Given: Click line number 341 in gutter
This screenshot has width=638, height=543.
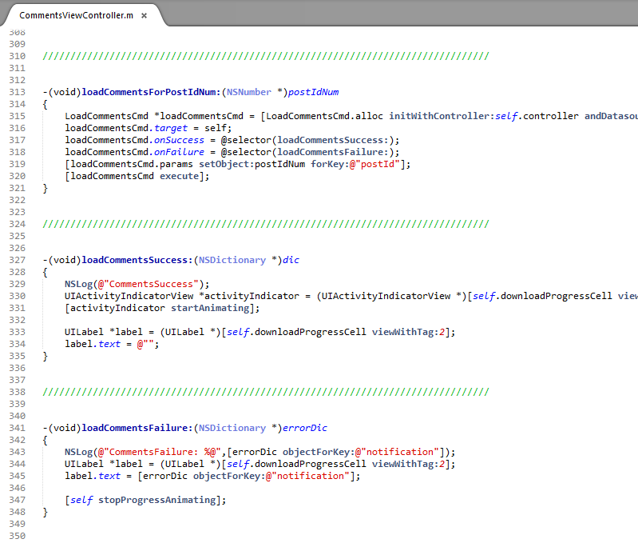Looking at the screenshot, I should tap(17, 428).
